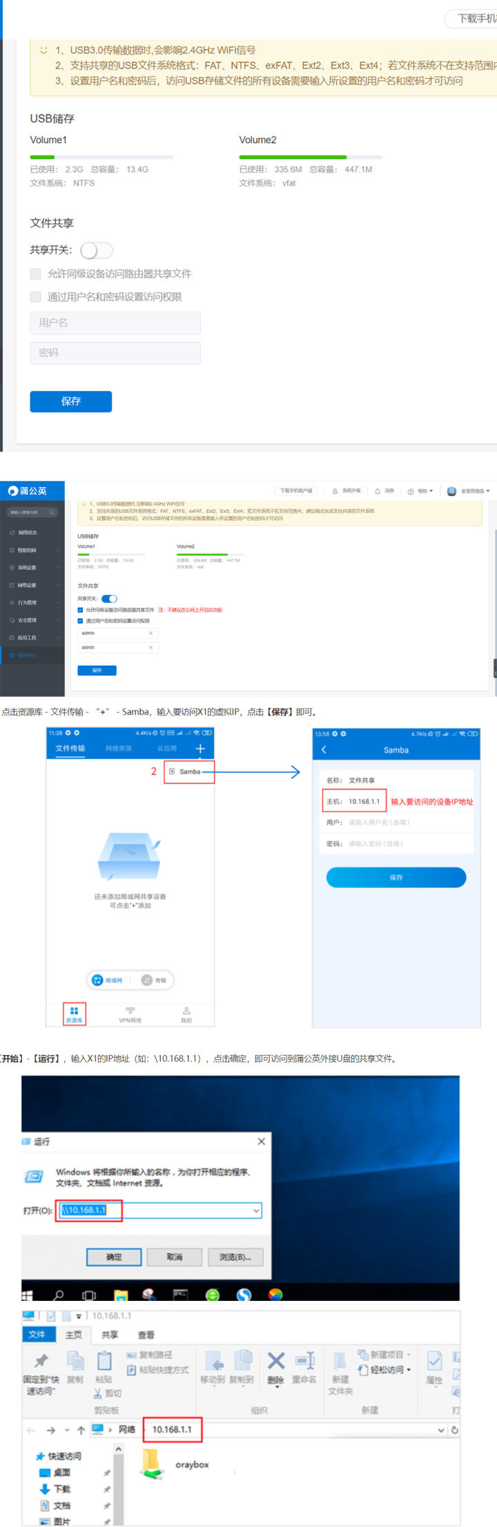Image resolution: width=497 pixels, height=1527 pixels.
Task: Uncheck the checked 允许同级设备访问 box
Action: [80, 610]
